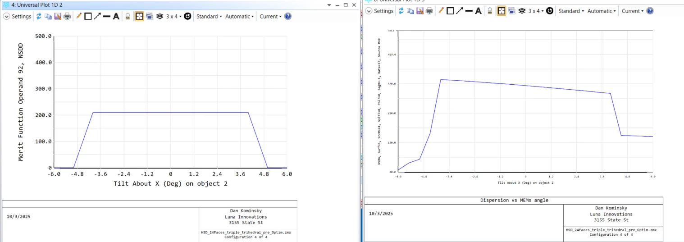The image size is (684, 242).
Task: Select arrow annotation tool in left window
Action: point(97,16)
